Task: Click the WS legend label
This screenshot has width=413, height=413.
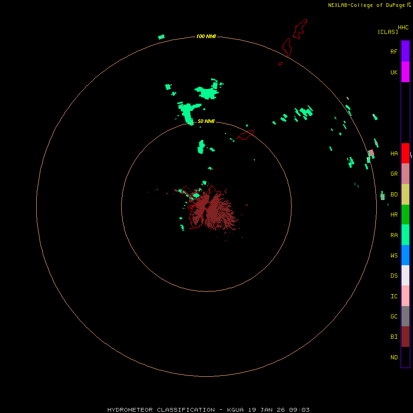Action: point(394,256)
